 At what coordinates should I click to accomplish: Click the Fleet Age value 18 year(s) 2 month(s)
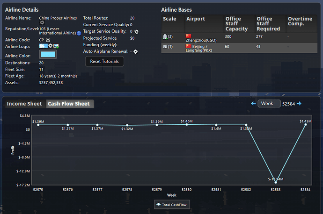(58, 76)
